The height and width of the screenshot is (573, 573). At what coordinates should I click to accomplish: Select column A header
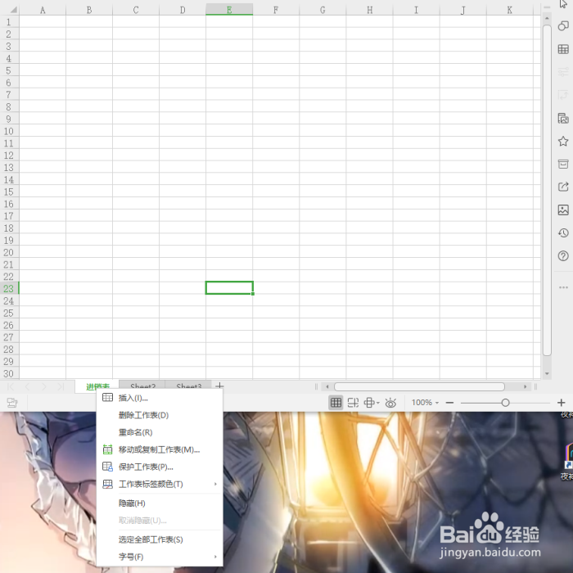click(43, 10)
